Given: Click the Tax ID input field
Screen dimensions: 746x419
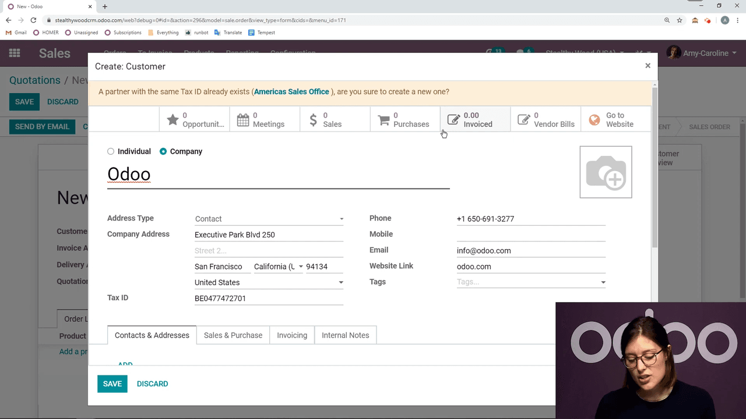Looking at the screenshot, I should [x=269, y=299].
